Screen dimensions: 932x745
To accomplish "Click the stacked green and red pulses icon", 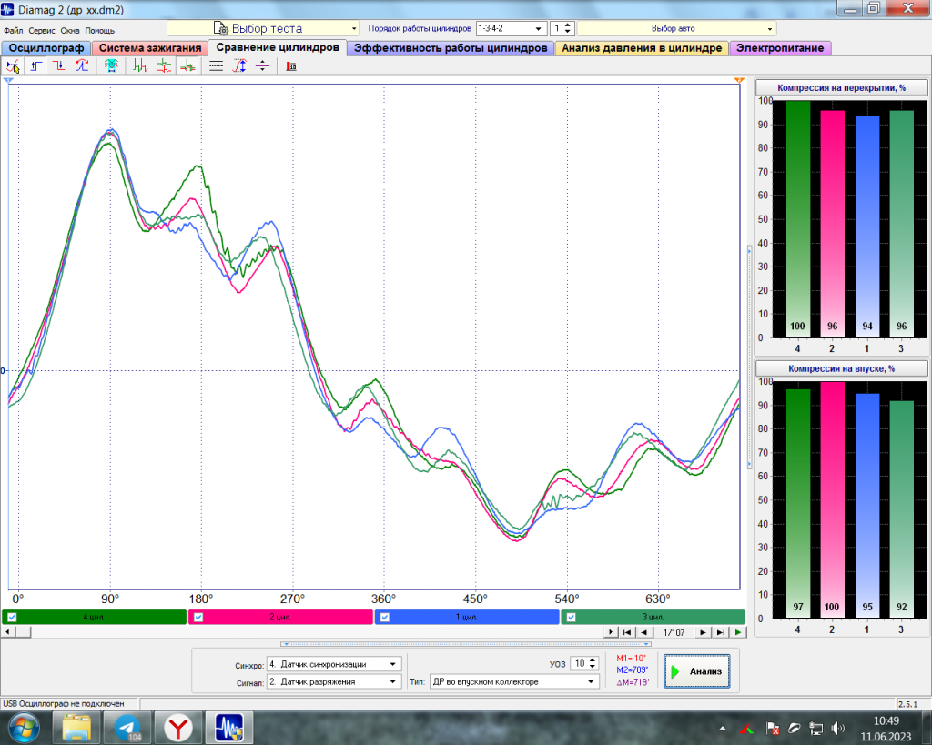I will pyautogui.click(x=164, y=65).
